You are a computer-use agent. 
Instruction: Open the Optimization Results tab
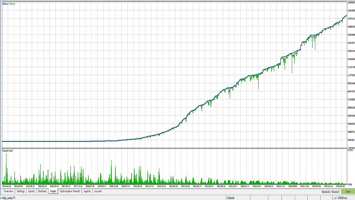coord(70,191)
